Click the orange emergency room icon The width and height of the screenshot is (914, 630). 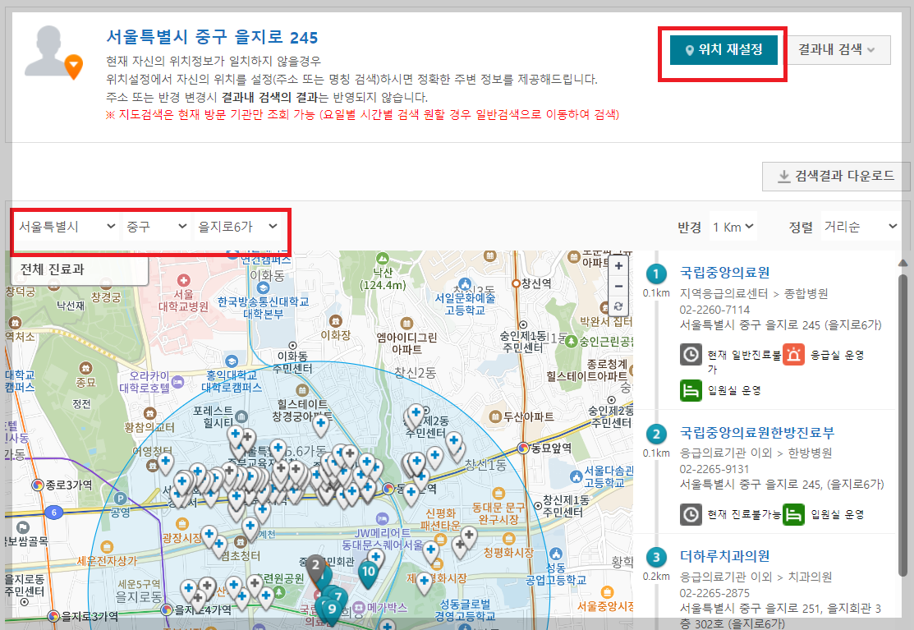click(793, 354)
